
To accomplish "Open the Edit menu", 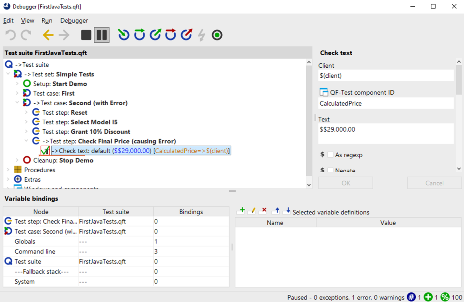I will pyautogui.click(x=8, y=20).
